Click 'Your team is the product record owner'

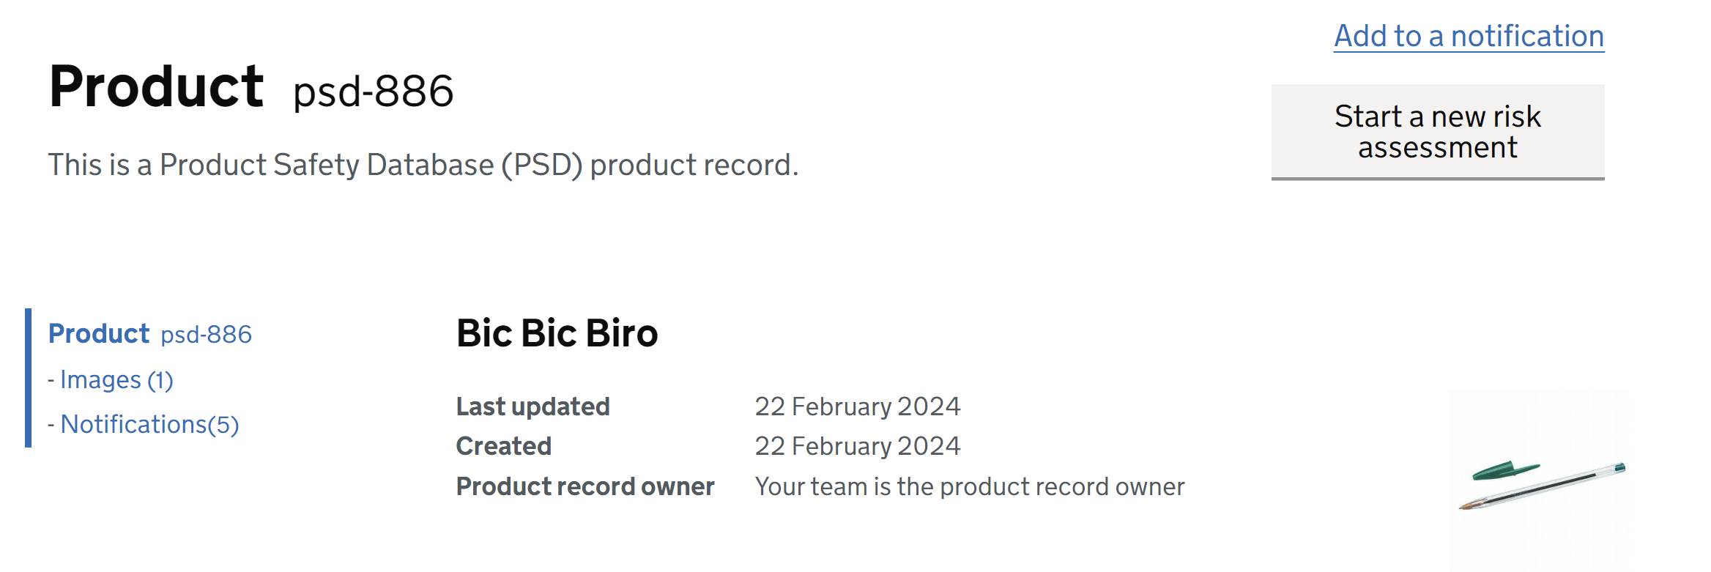pos(969,486)
